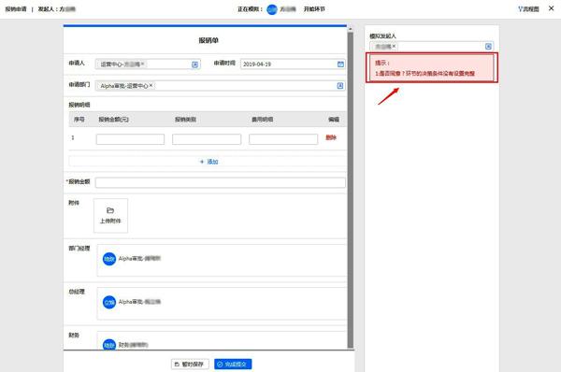Open the 流程图 flowchart view
This screenshot has height=372, width=561.
point(528,9)
